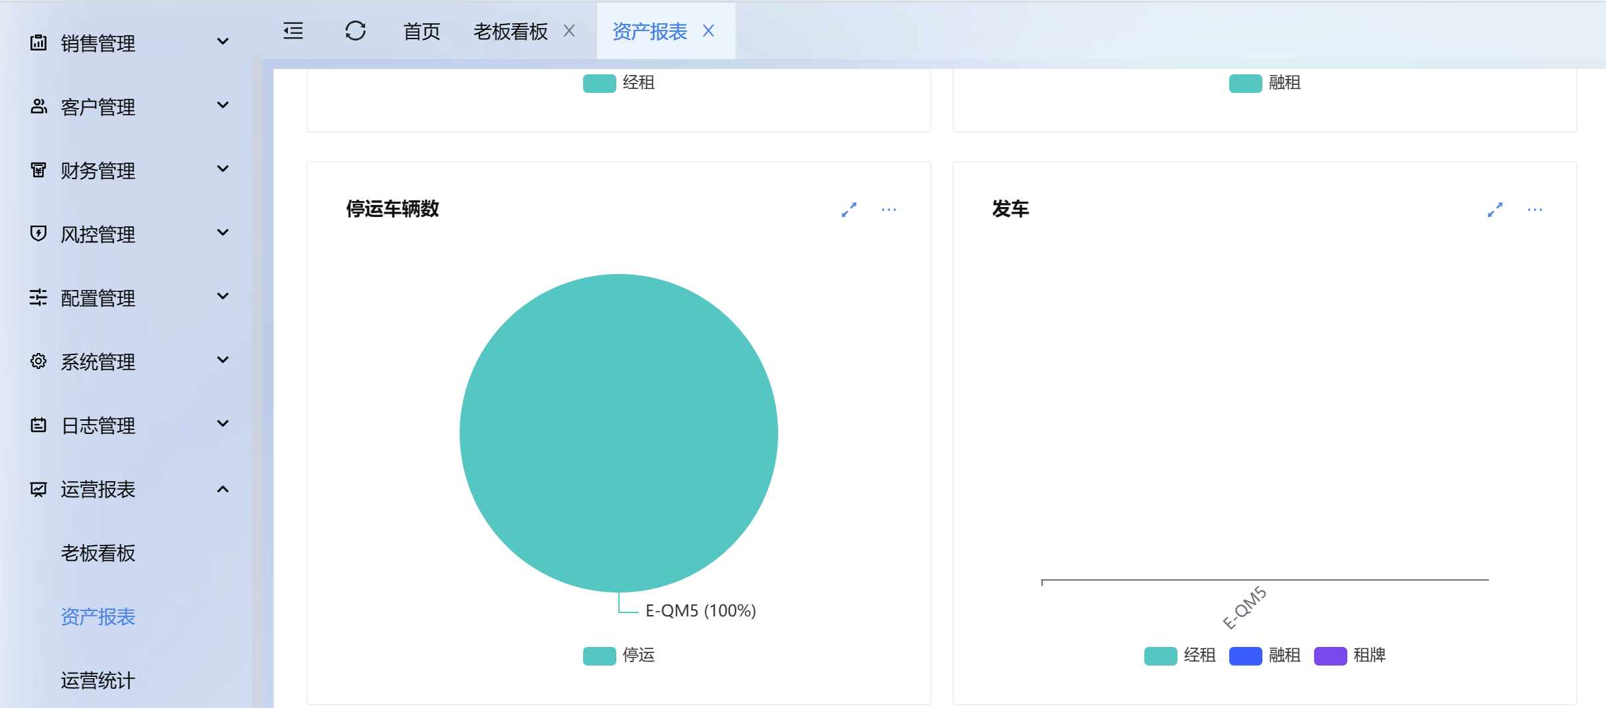Click the refresh page icon
1606x708 pixels.
click(x=356, y=31)
